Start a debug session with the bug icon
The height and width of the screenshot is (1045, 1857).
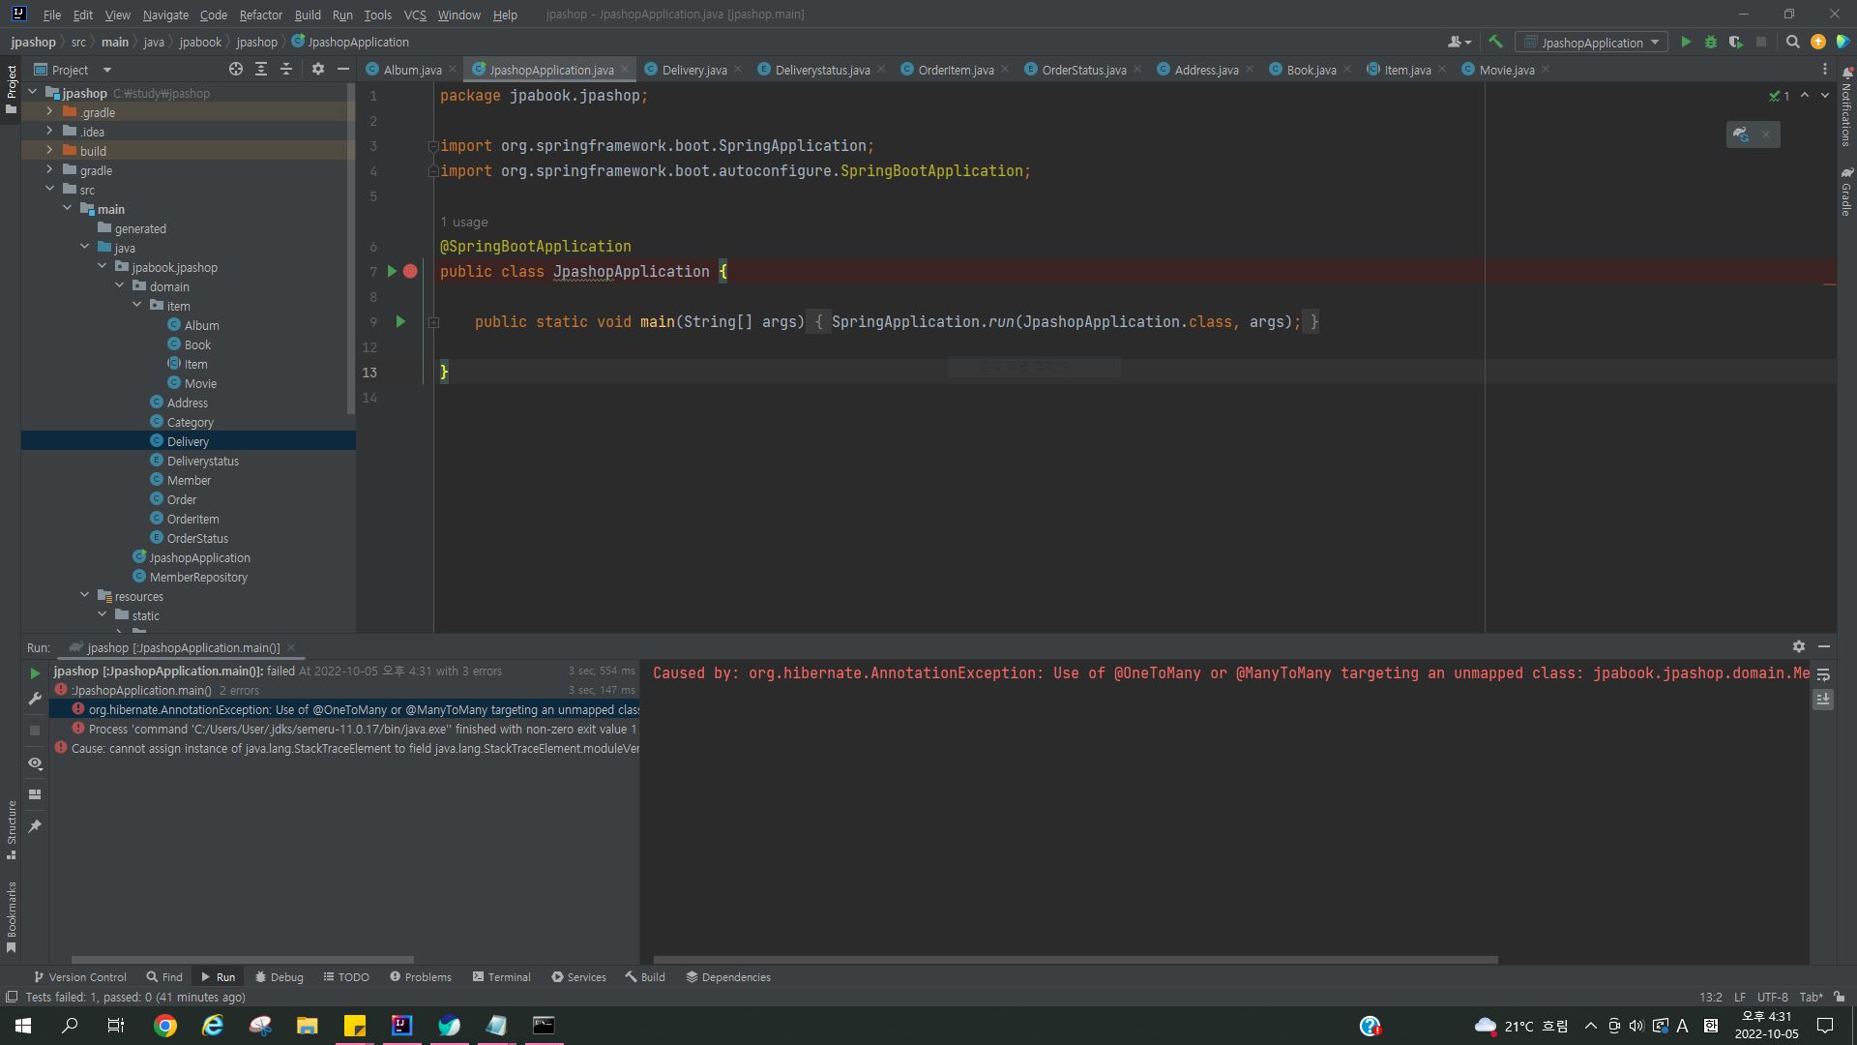tap(1710, 42)
